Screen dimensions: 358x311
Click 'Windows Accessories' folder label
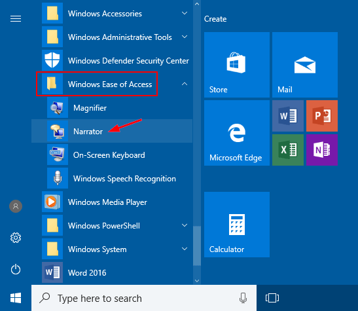[105, 14]
